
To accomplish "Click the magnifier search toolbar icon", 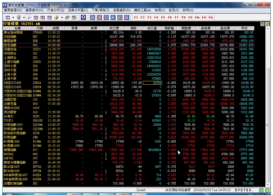I will [29, 18].
